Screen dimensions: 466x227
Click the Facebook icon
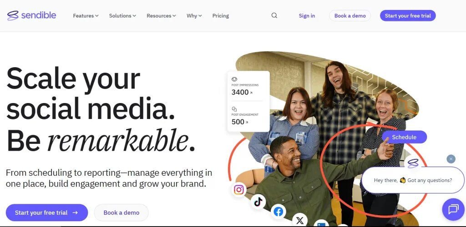[278, 212]
